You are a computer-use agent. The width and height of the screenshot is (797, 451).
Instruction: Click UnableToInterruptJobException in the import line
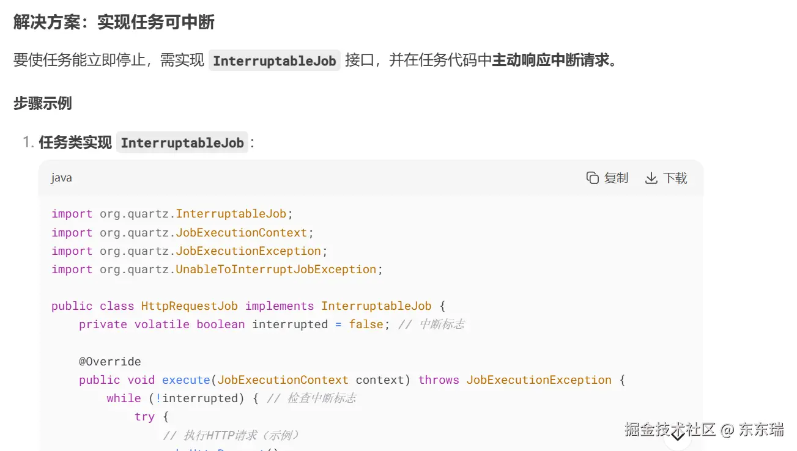click(x=276, y=269)
